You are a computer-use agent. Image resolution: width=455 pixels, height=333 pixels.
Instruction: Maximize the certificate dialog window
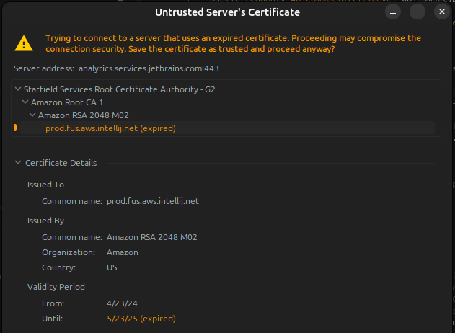coord(418,12)
